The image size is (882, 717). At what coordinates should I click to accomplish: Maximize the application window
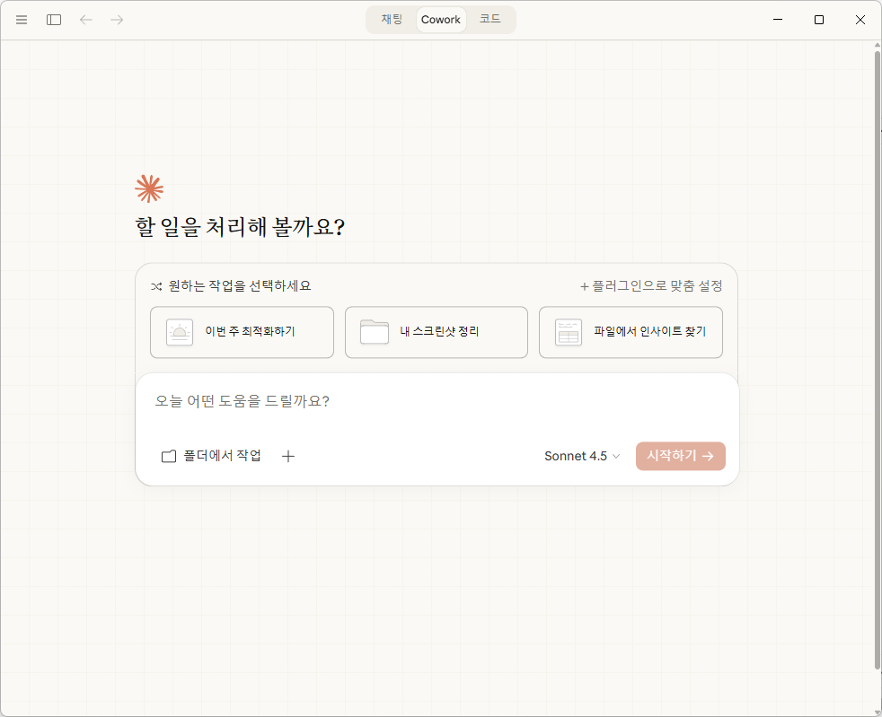(x=818, y=20)
